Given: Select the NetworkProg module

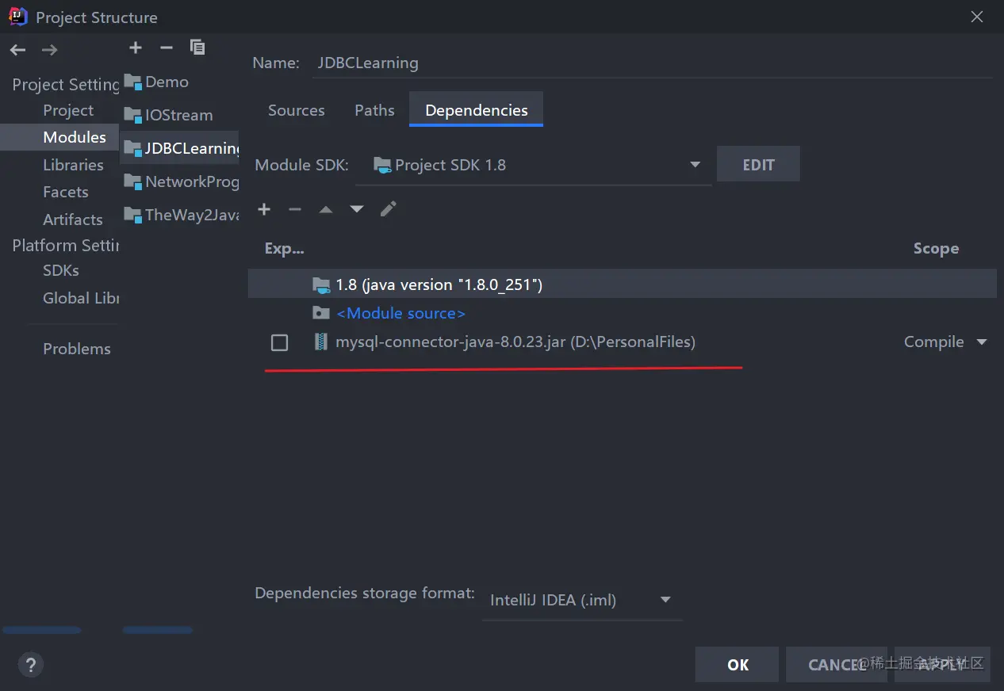Looking at the screenshot, I should pyautogui.click(x=180, y=181).
